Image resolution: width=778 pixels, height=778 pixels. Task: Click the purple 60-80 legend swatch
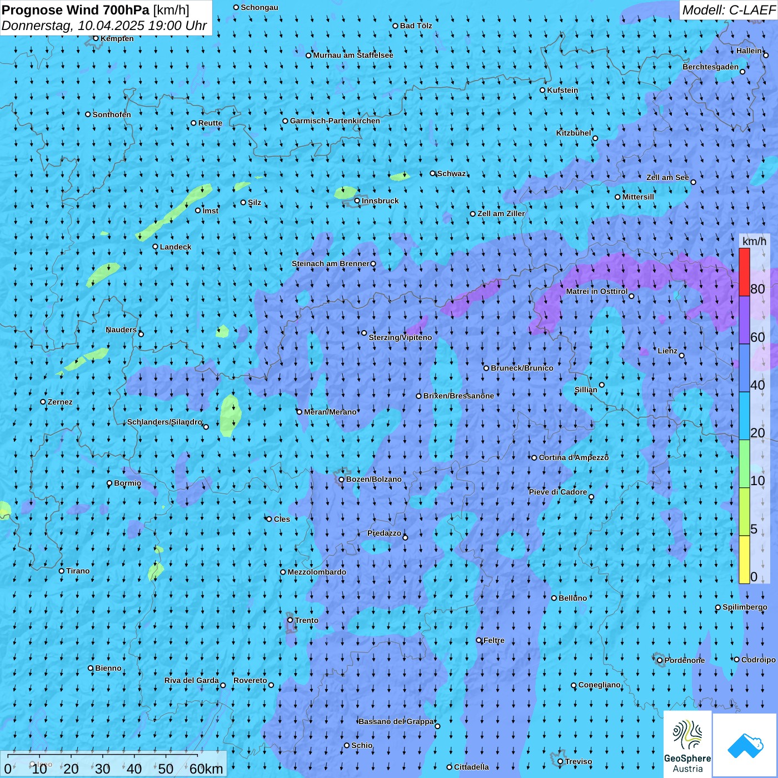(744, 320)
